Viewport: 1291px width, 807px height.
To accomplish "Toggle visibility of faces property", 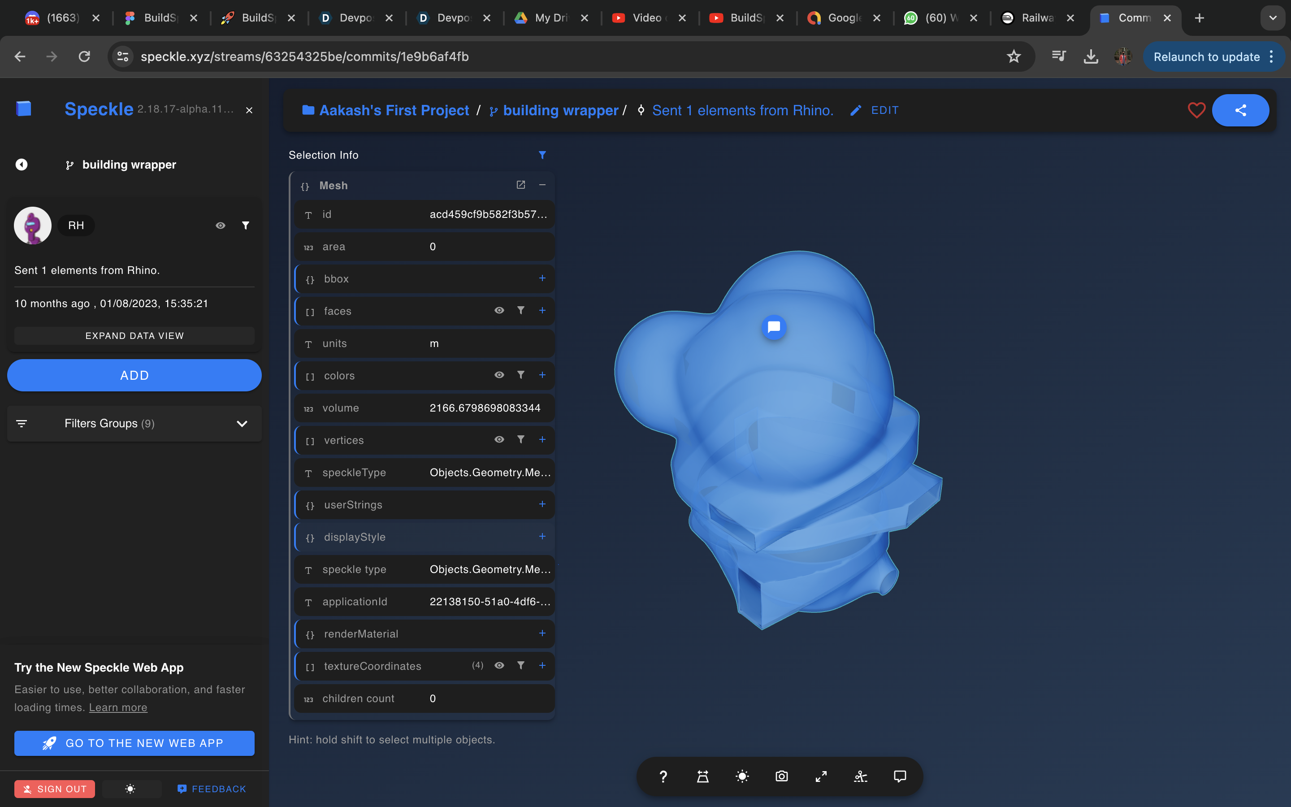I will tap(499, 311).
